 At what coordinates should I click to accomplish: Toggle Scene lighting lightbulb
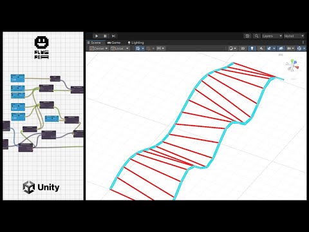252,48
